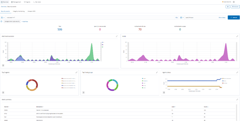Open the filter options menu icon
The width and height of the screenshot is (240, 121).
click(2, 21)
